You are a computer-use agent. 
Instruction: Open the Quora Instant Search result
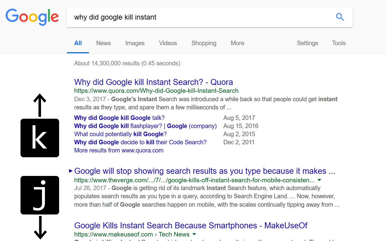click(153, 82)
